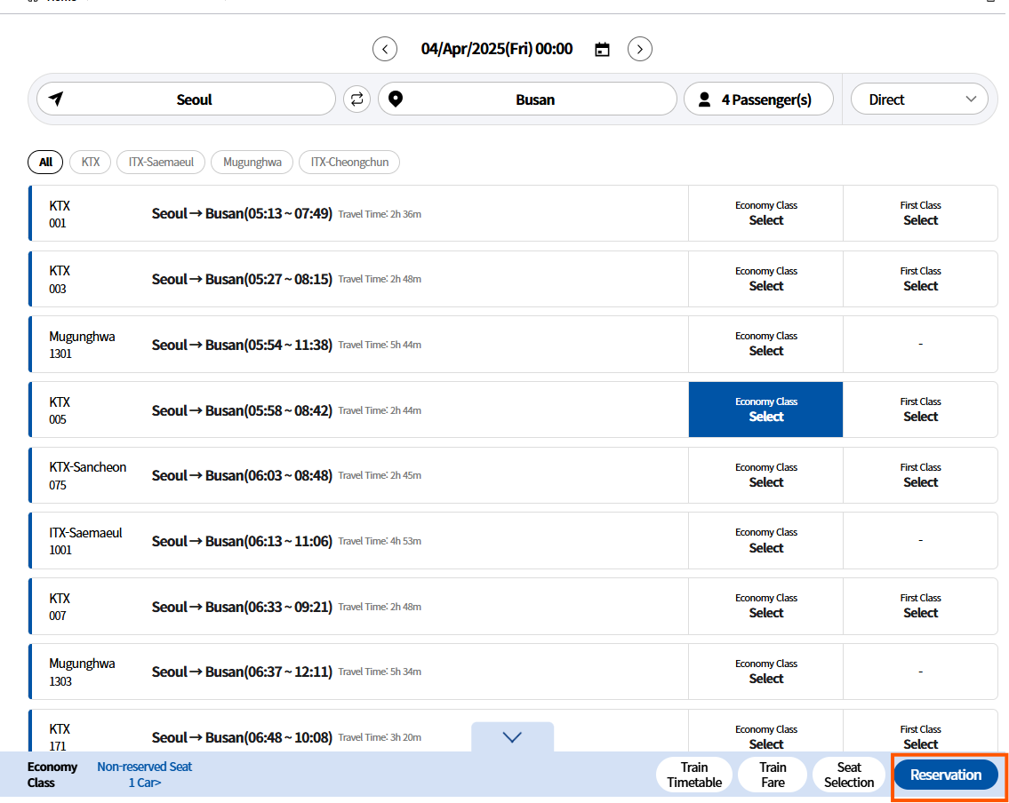Filter trains by Mugunghwa
The image size is (1009, 803).
click(252, 162)
